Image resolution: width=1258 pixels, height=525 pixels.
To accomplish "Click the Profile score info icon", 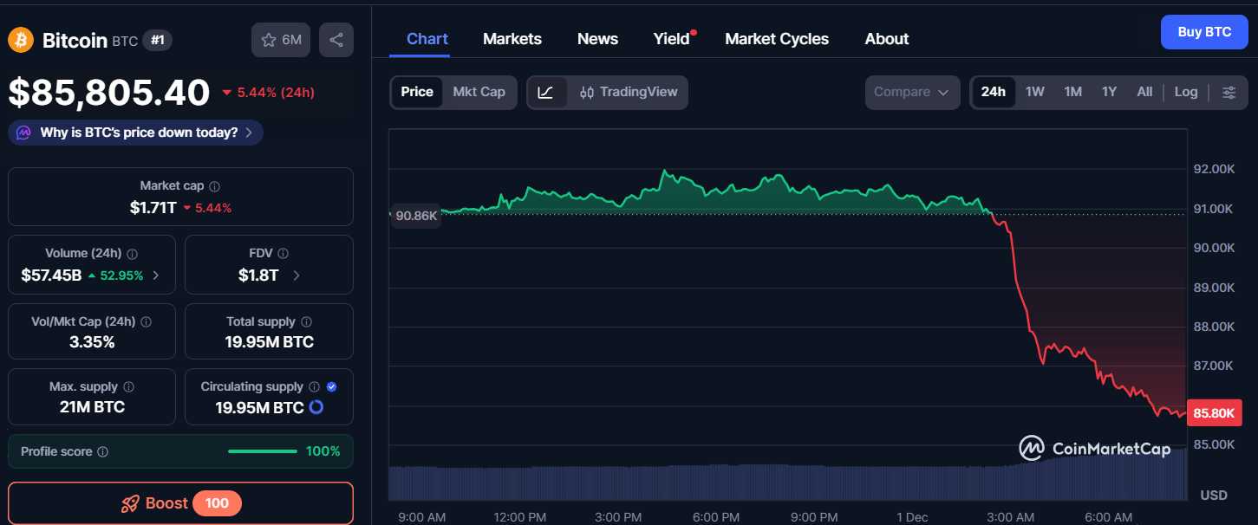I will [x=103, y=452].
